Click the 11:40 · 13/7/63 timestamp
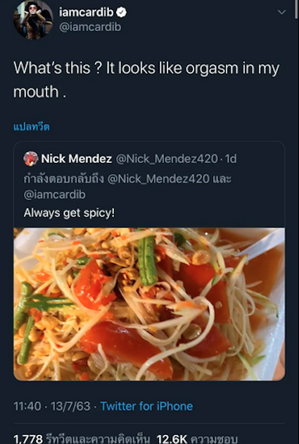Screen dimensions: 299x444 52,406
